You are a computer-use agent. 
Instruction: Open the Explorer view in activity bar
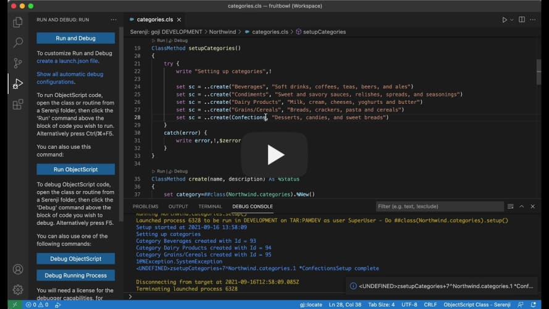pos(17,22)
